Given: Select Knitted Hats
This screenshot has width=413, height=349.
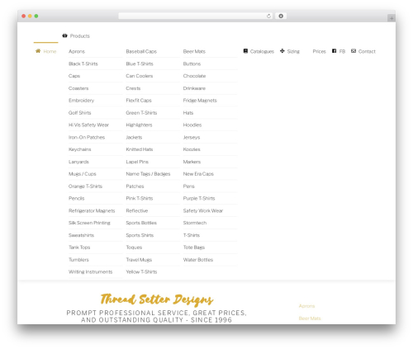Looking at the screenshot, I should pos(140,149).
